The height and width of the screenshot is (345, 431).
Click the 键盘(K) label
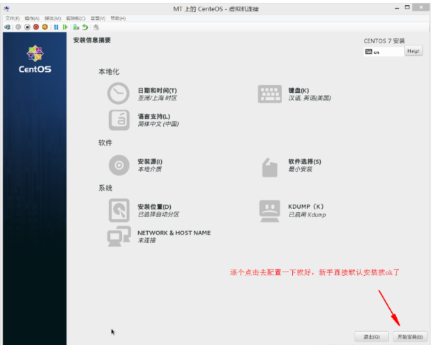[298, 90]
